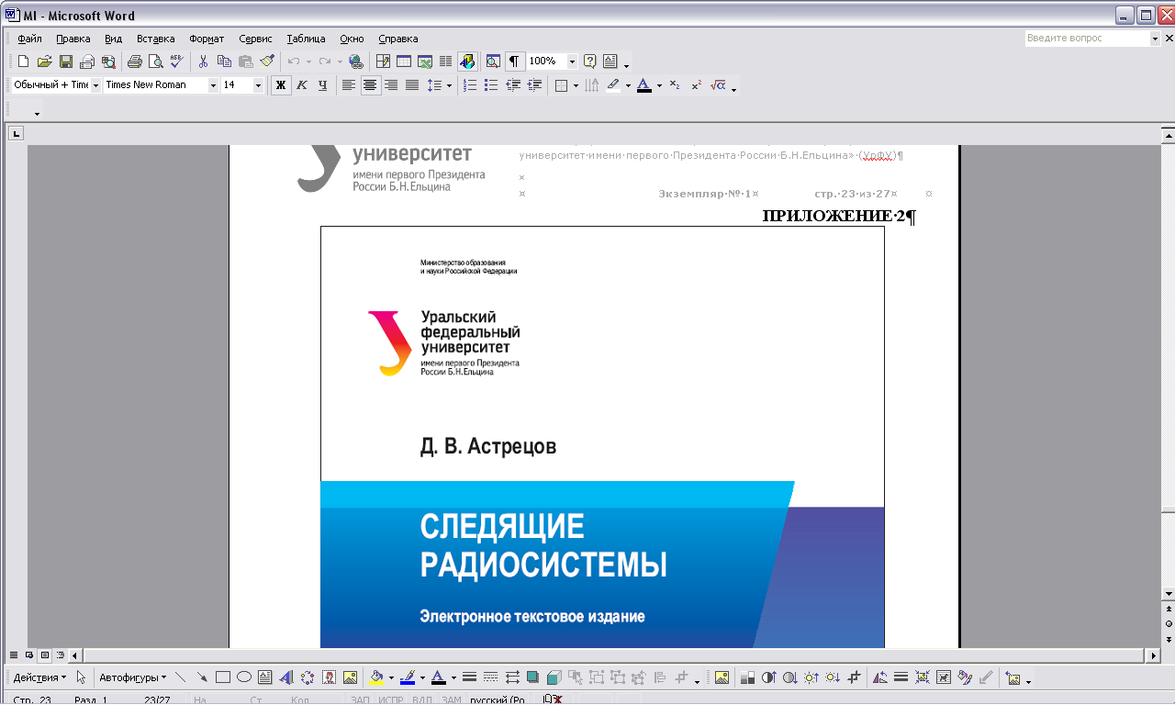
Task: Click the Copy icon
Action: 224,62
